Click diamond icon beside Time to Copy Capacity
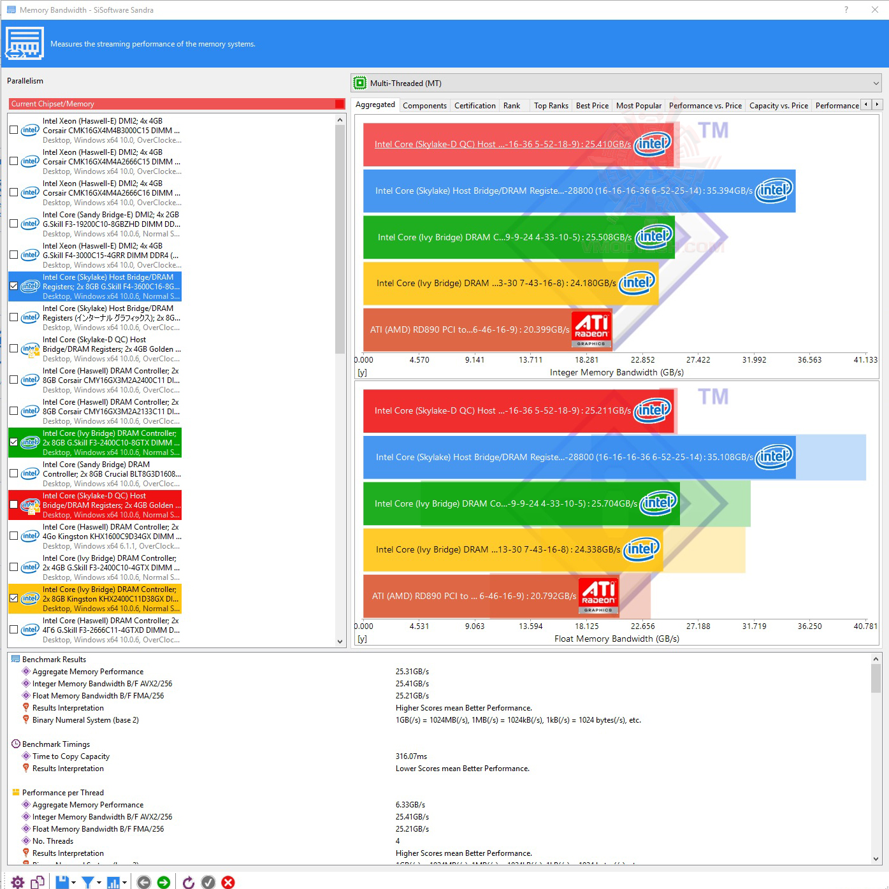This screenshot has width=889, height=889. click(x=26, y=756)
